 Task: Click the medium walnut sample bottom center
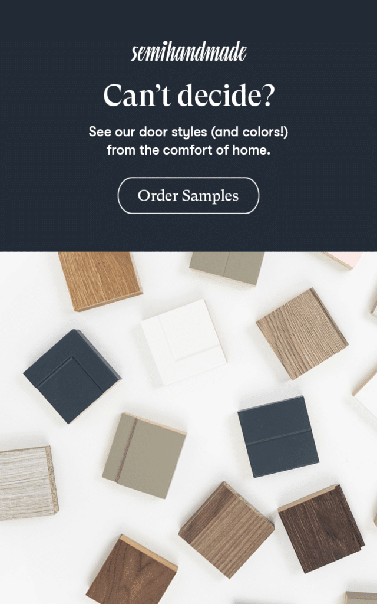click(x=226, y=530)
